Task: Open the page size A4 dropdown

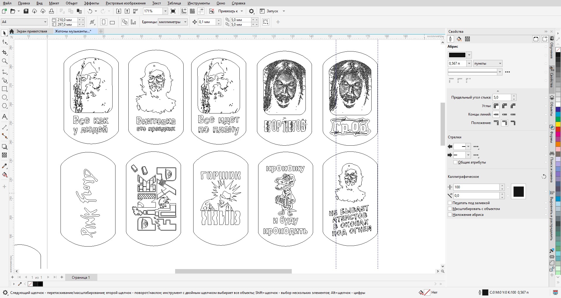Action: (x=45, y=22)
